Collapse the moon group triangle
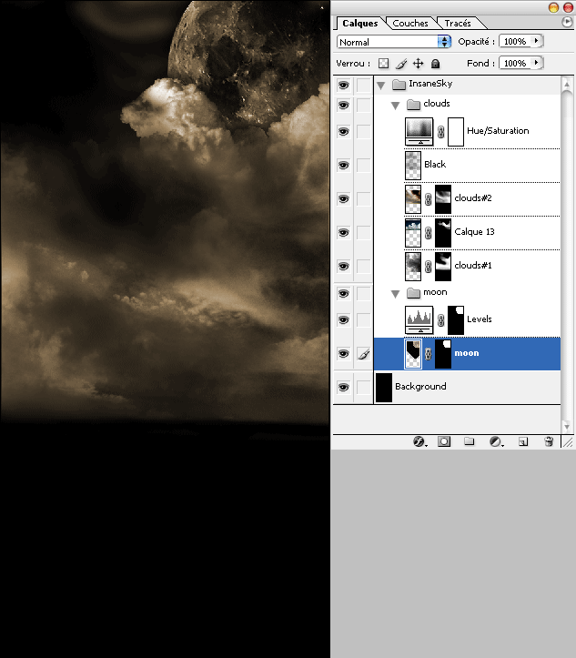 395,294
